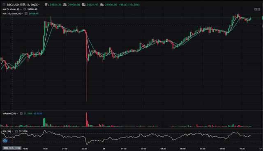This screenshot has width=263, height=151.
Task: Open the BTC/USD OKEX symbol dropdown arrow
Action: (x=39, y=5)
